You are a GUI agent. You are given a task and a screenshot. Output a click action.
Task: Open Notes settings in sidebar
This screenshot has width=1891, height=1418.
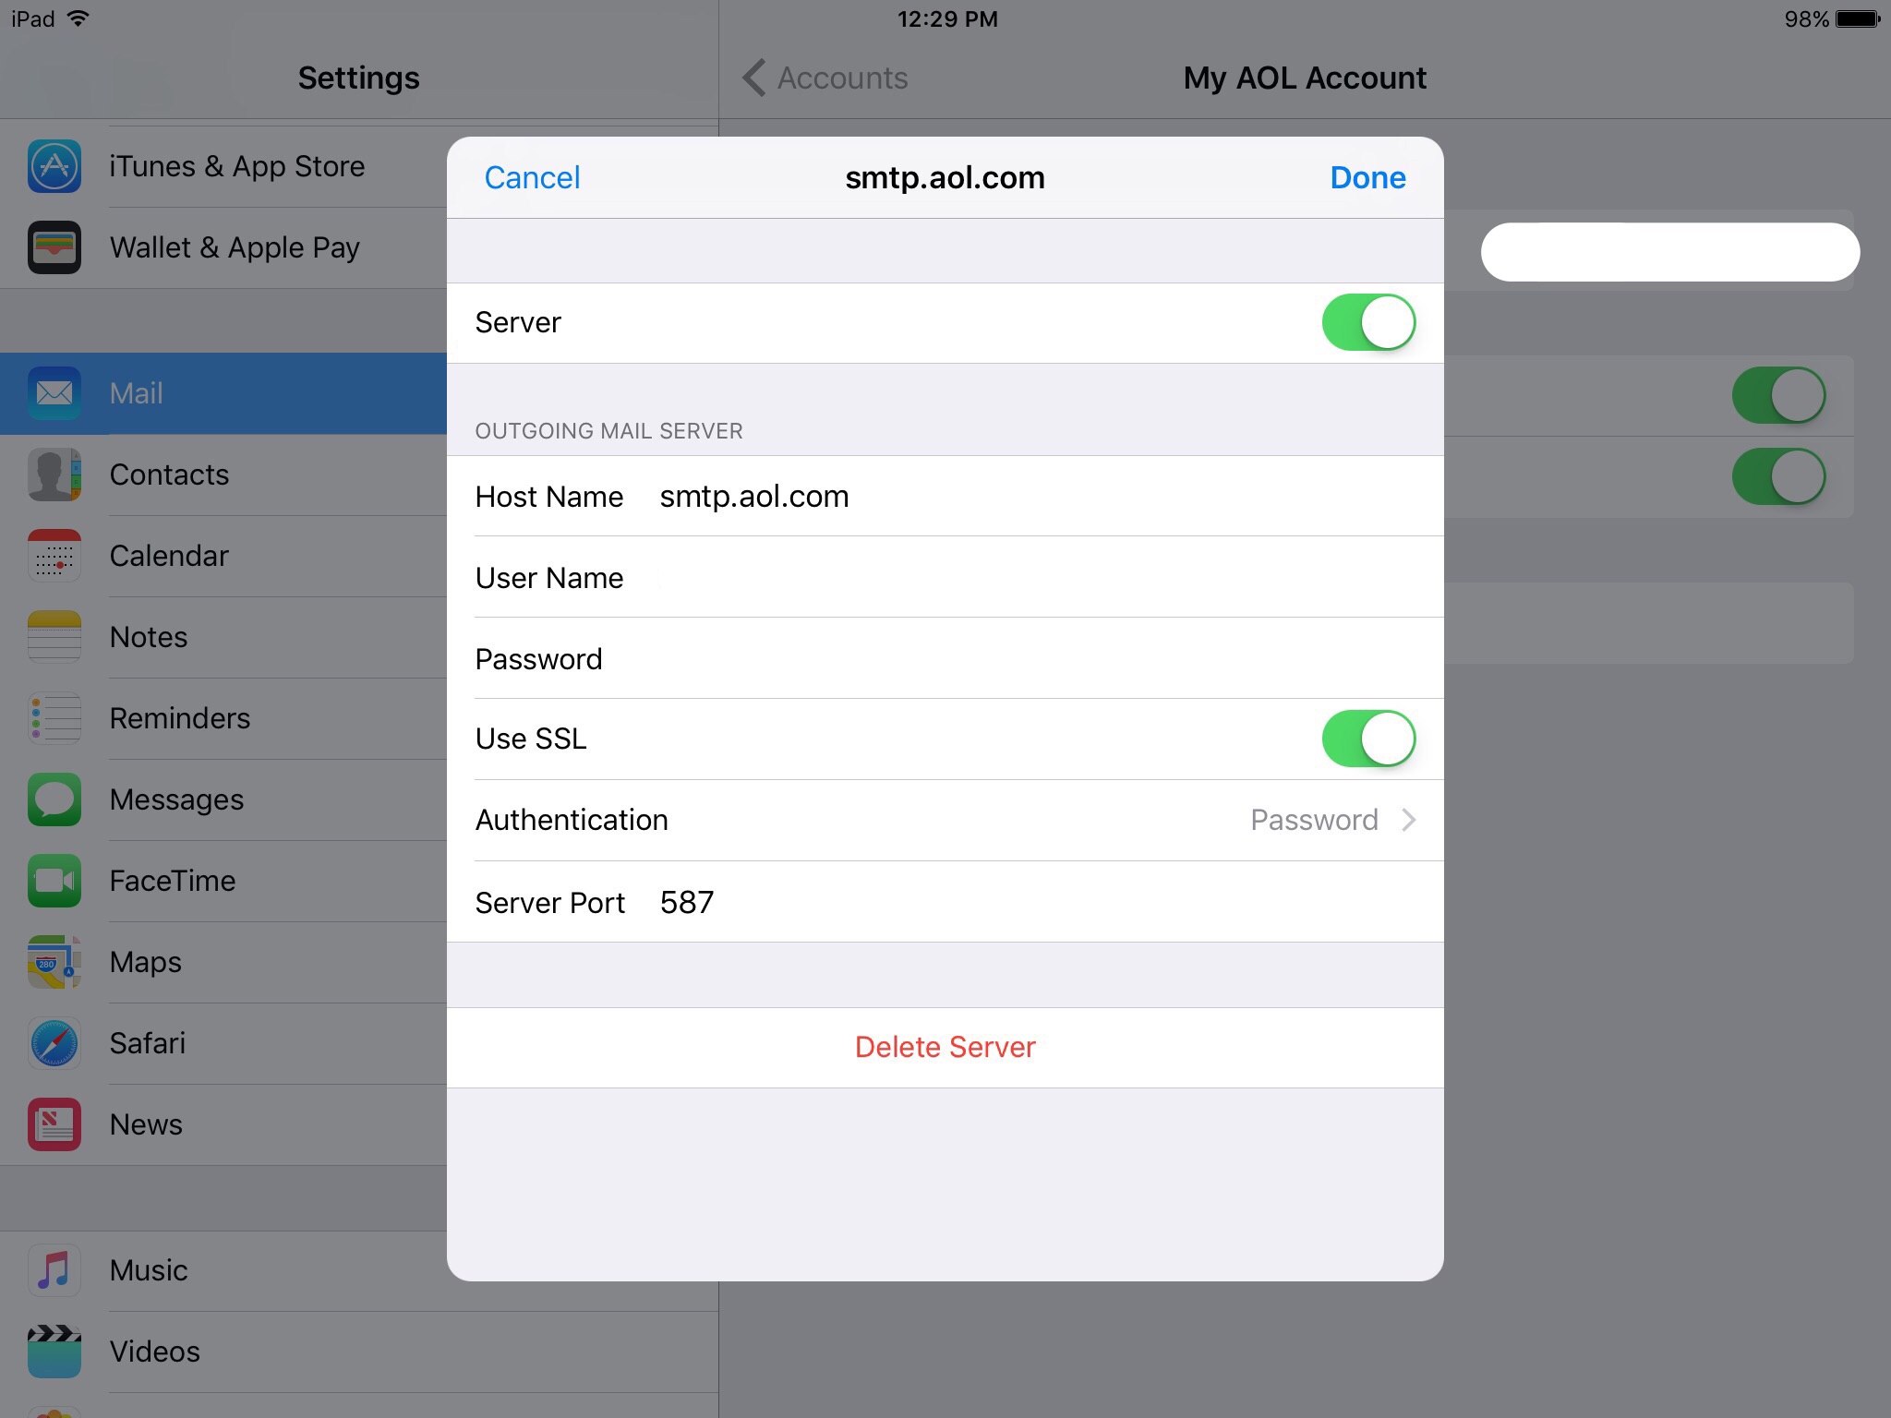(x=150, y=637)
